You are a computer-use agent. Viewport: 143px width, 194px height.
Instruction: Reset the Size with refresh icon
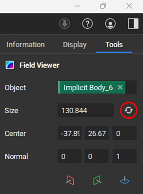(129, 110)
